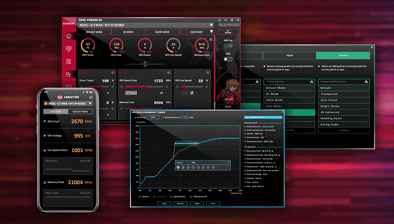The width and height of the screenshot is (394, 224).
Task: Expand the User Mode dropdown arrow
Action: tap(211, 32)
